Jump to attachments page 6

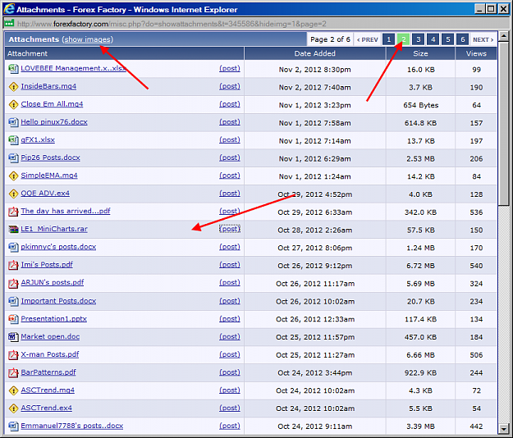pos(463,39)
